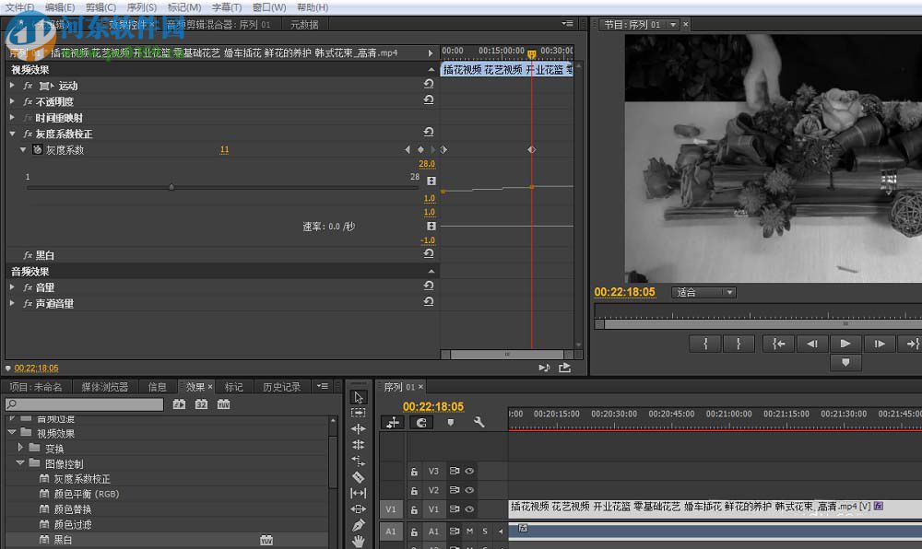This screenshot has width=922, height=549.
Task: Click the add keyframe diamond for 灰度系数
Action: [420, 149]
